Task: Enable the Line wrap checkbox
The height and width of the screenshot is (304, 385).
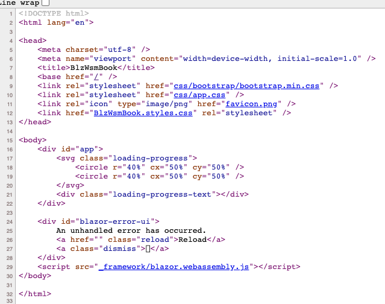Action: (45, 2)
